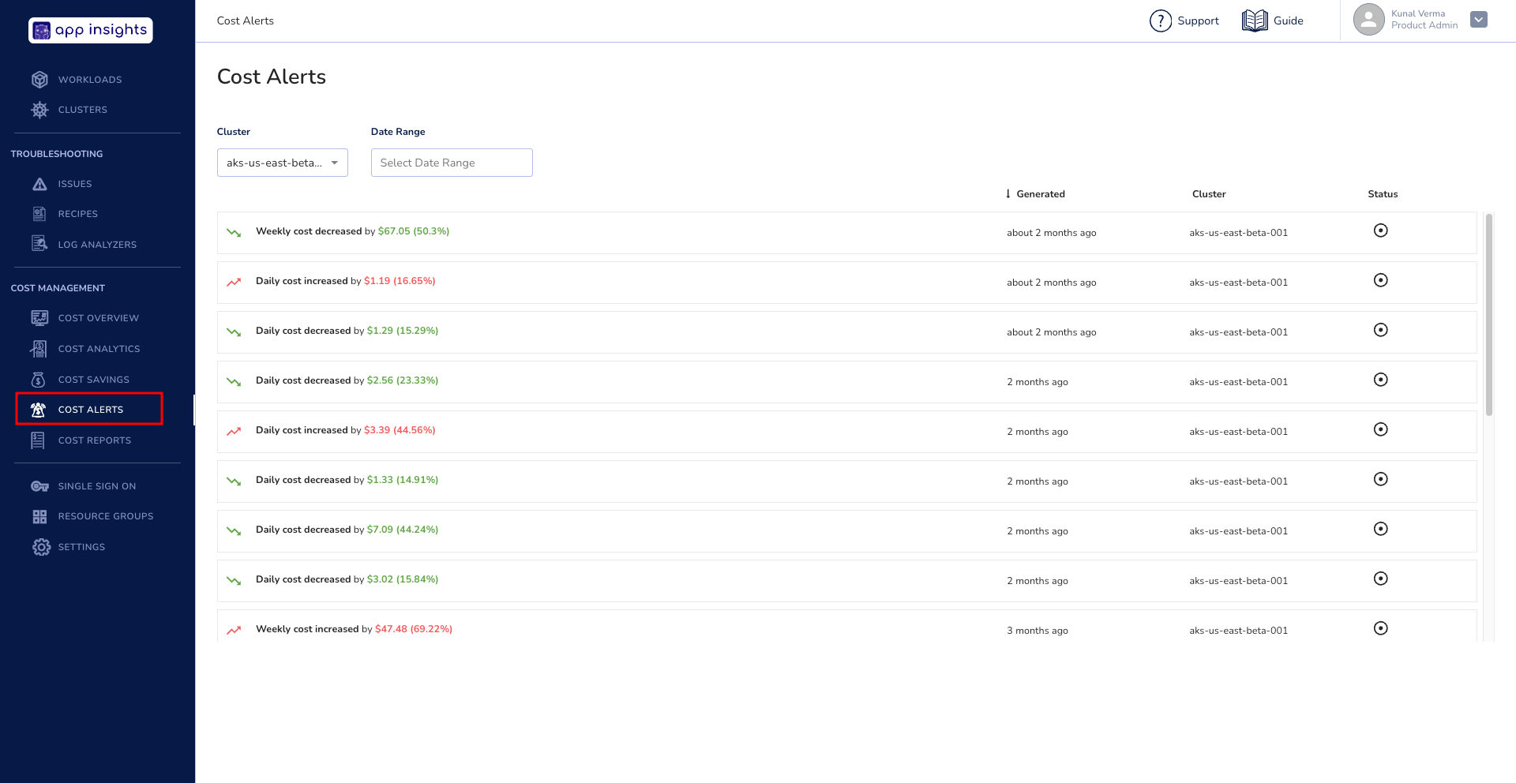Viewport: 1516px width, 783px height.
Task: Click the Support question mark icon
Action: [x=1160, y=21]
